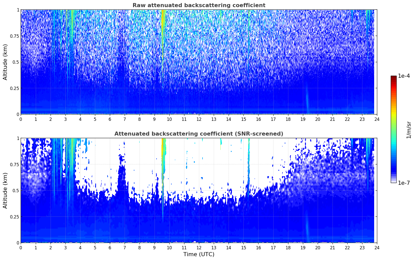
Task: Click the '3' tick under the bottom plot
Action: pyautogui.click(x=65, y=248)
